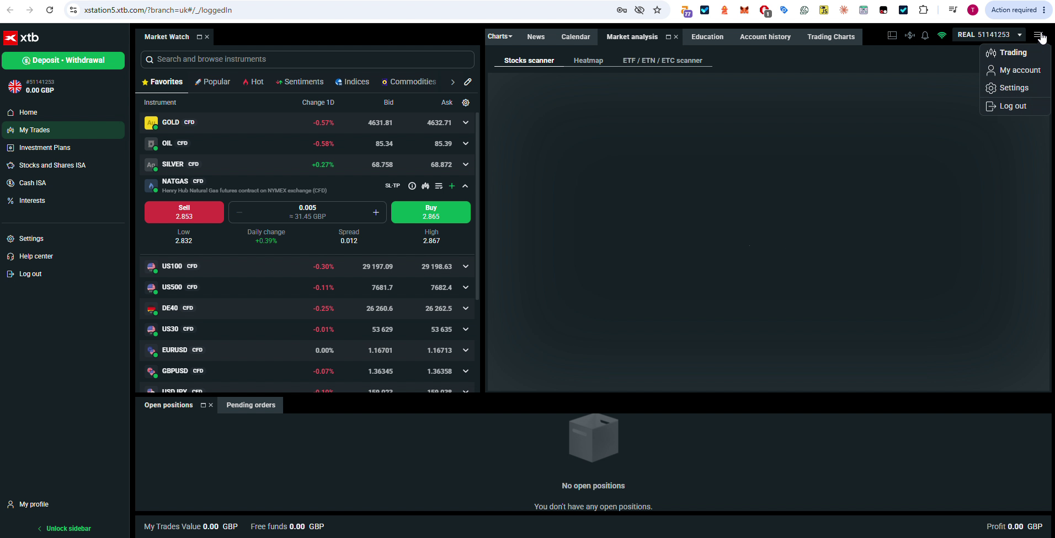Viewport: 1055px width, 538px height.
Task: Detach the Market Watch panel
Action: tap(199, 37)
